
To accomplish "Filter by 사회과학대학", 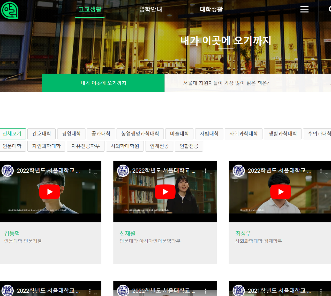I will tap(244, 134).
